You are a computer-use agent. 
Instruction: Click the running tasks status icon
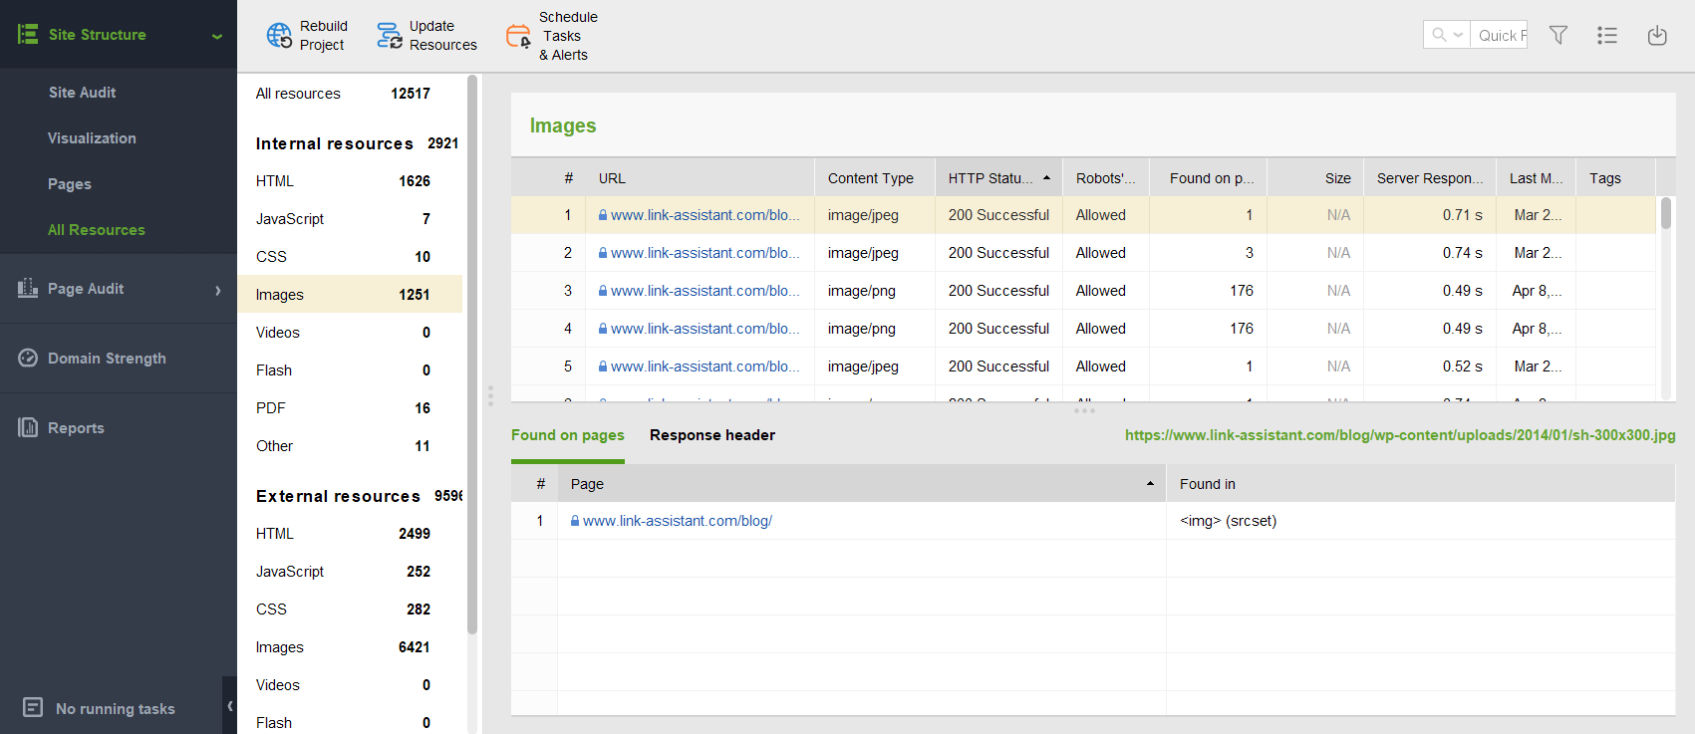tap(33, 707)
